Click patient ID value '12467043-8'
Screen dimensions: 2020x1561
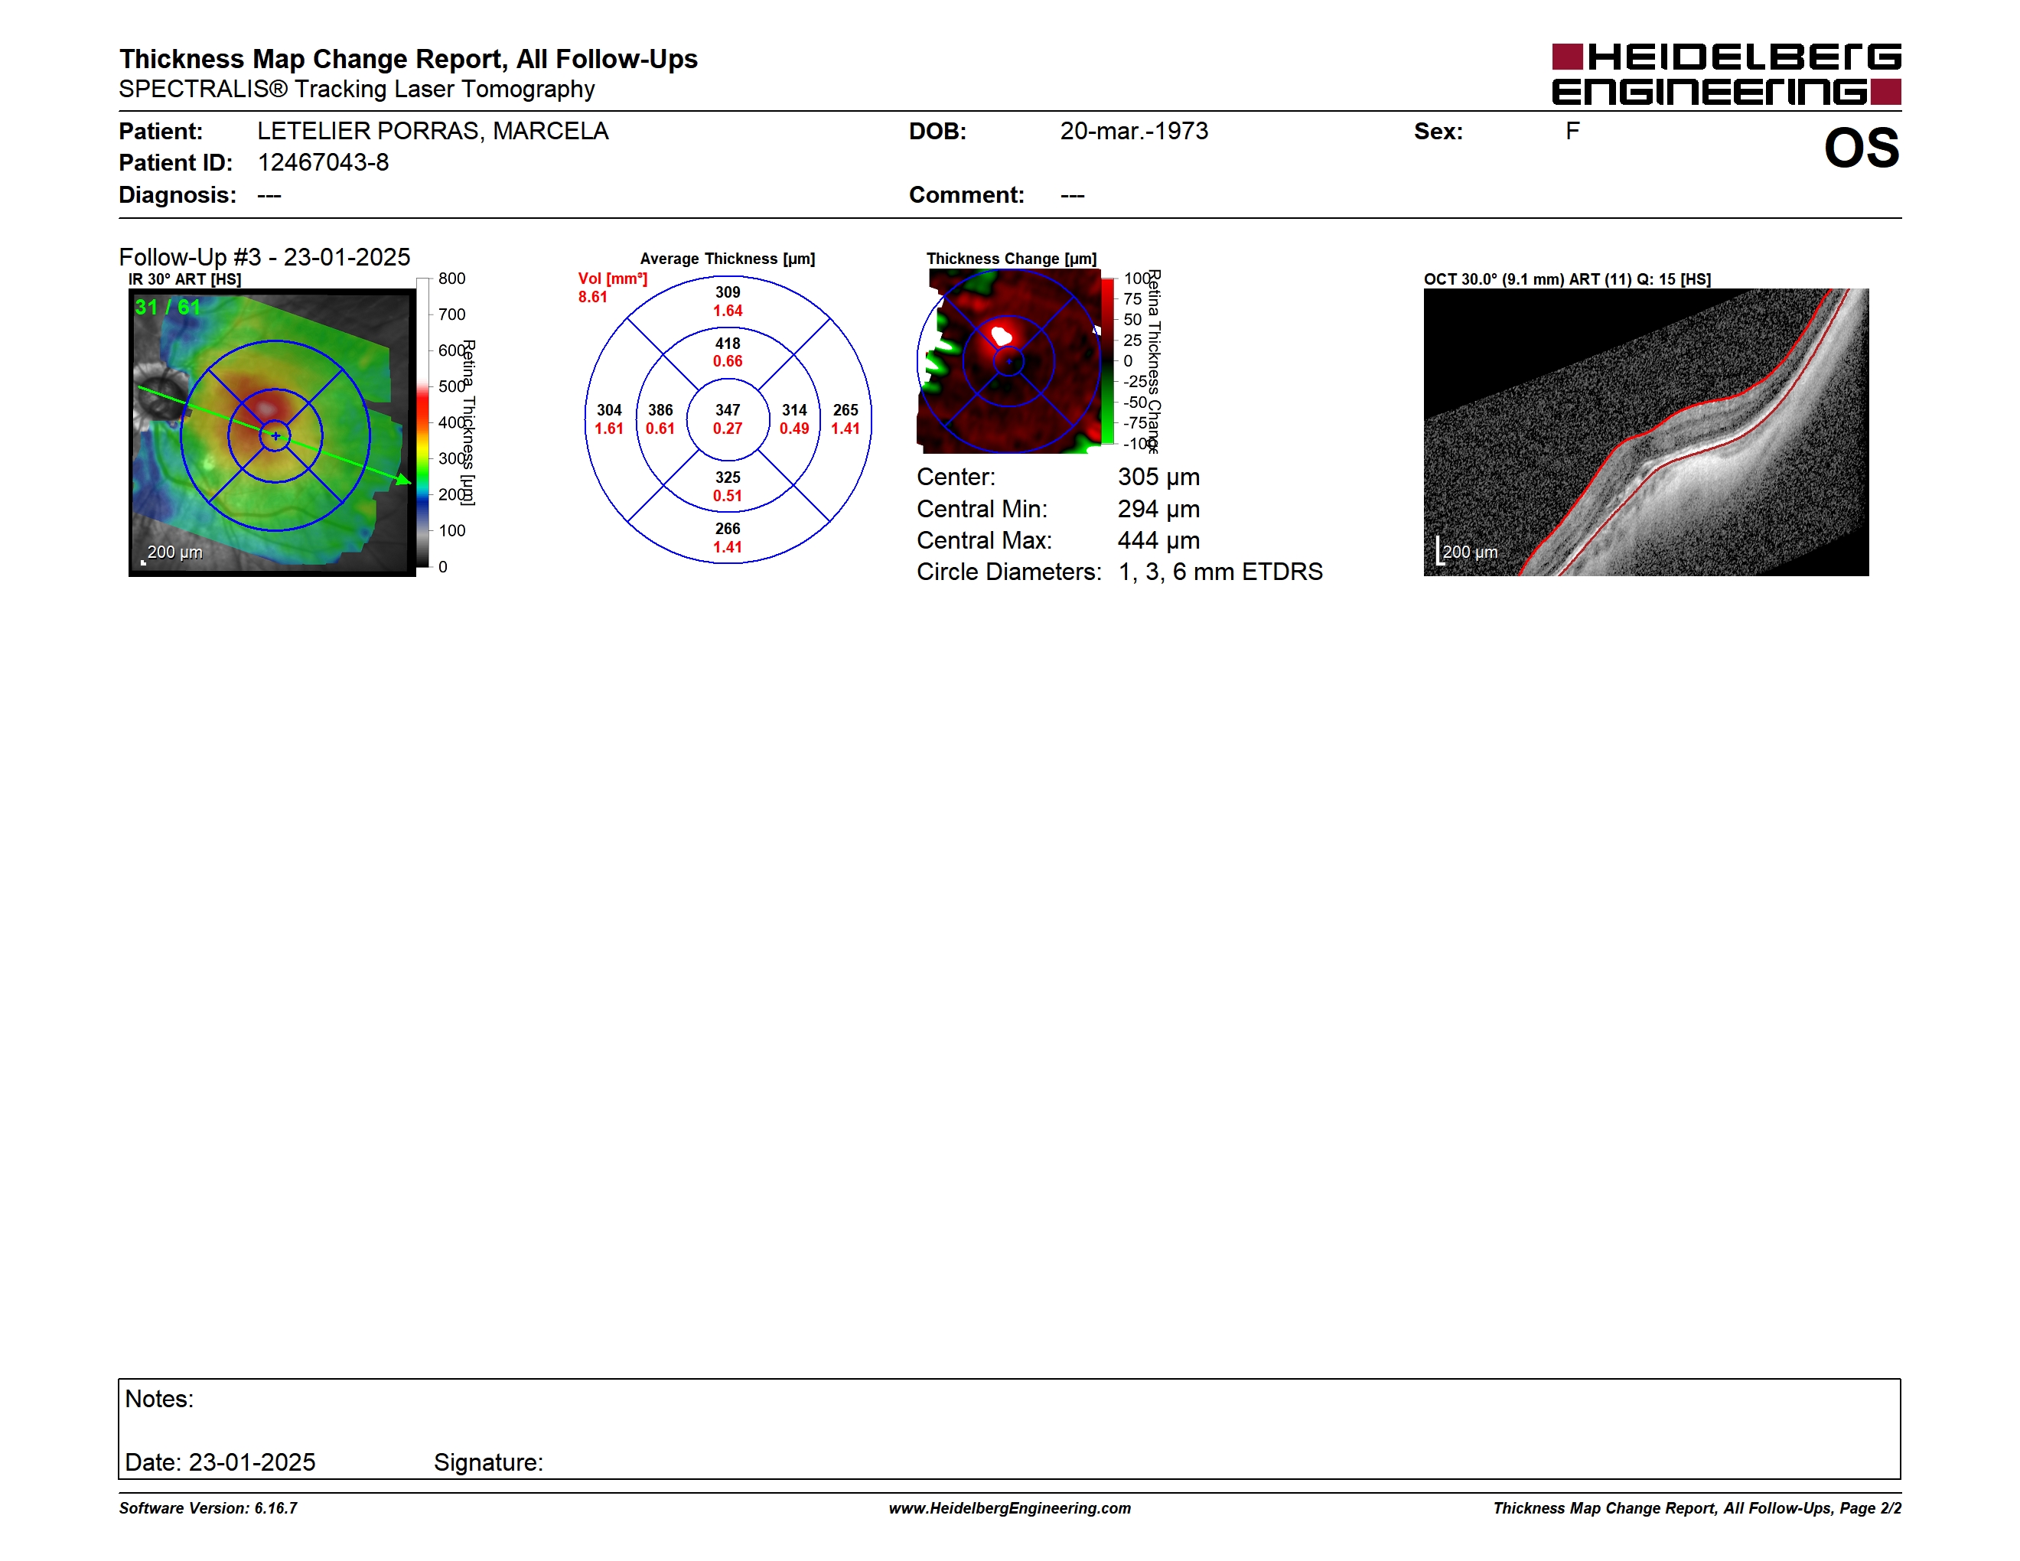click(x=323, y=163)
